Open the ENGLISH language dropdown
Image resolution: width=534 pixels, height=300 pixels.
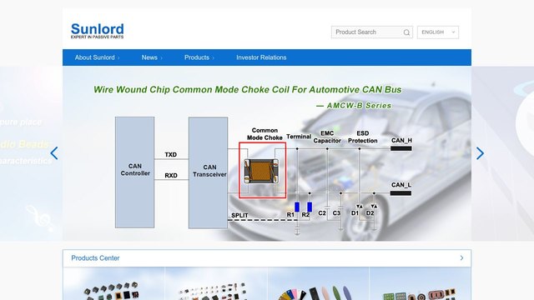(x=438, y=32)
